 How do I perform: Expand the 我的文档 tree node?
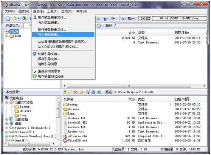click(x=6, y=119)
